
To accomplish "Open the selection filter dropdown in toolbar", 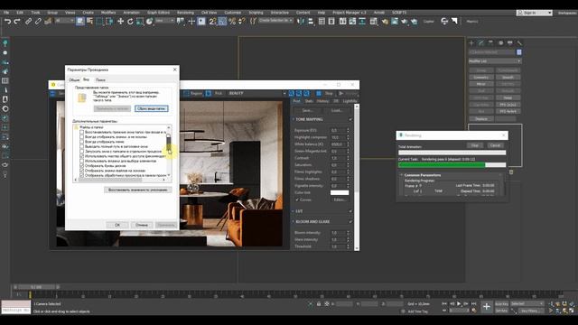I will (x=64, y=21).
